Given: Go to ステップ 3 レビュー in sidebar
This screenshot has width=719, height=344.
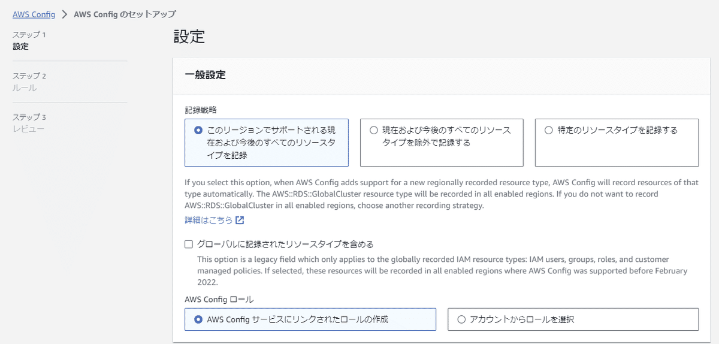Looking at the screenshot, I should (29, 123).
